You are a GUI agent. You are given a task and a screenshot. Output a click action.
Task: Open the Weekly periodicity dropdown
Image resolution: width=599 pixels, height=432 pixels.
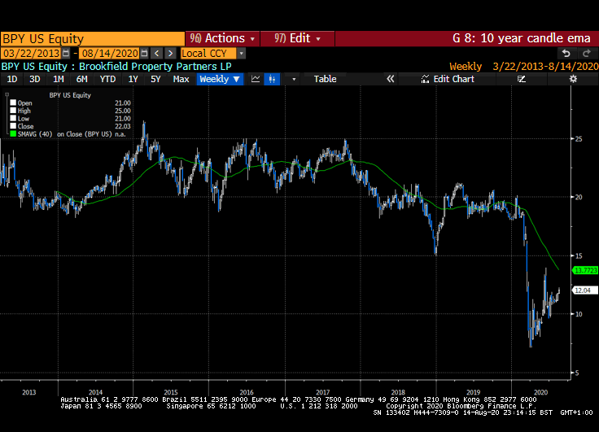[220, 79]
